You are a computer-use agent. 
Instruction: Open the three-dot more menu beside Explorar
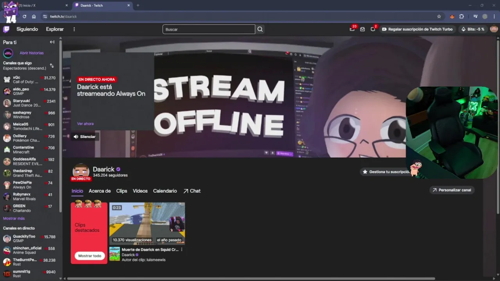(74, 29)
